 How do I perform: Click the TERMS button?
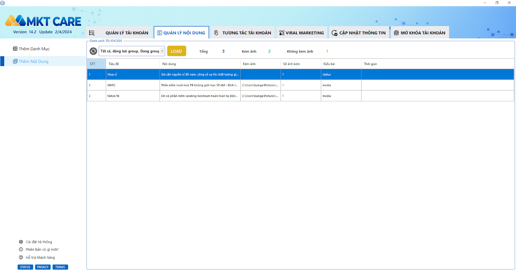click(60, 267)
